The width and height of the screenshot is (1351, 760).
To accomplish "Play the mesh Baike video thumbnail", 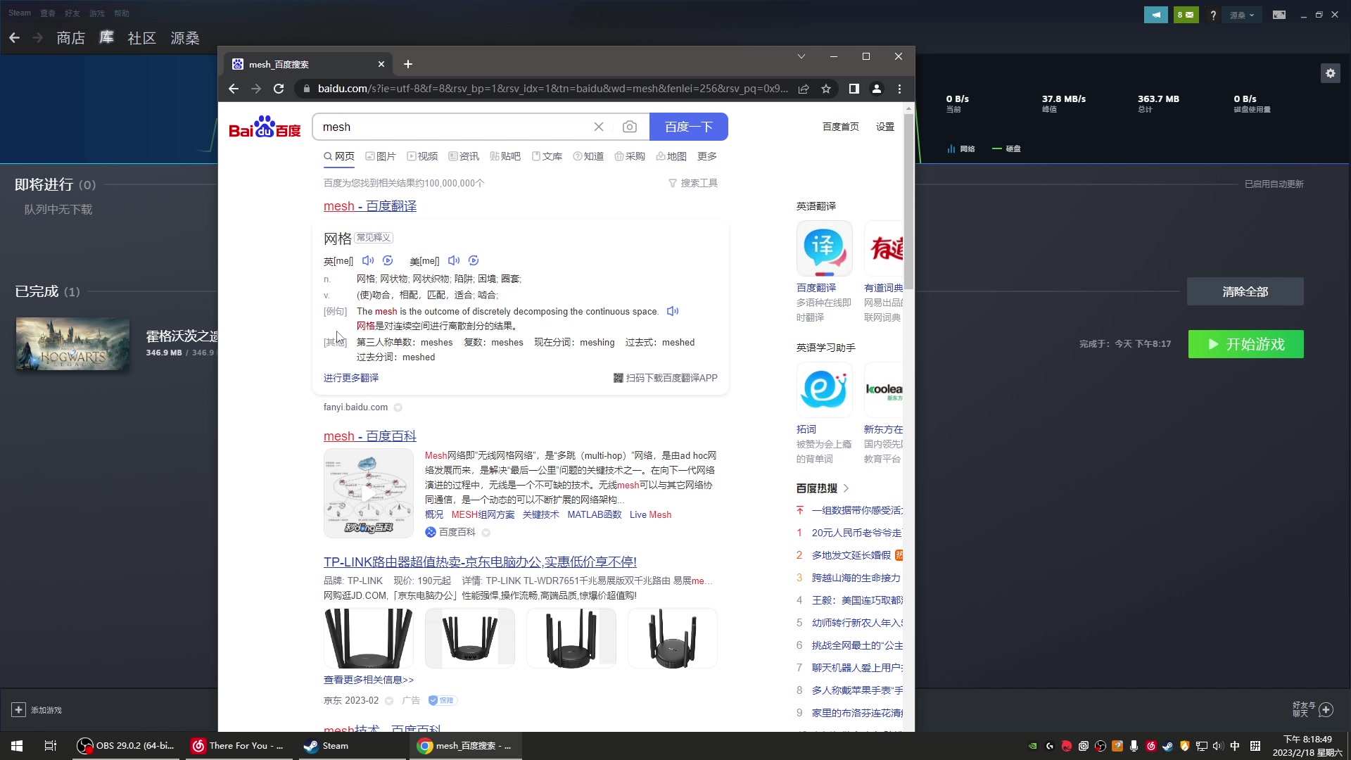I will (369, 493).
